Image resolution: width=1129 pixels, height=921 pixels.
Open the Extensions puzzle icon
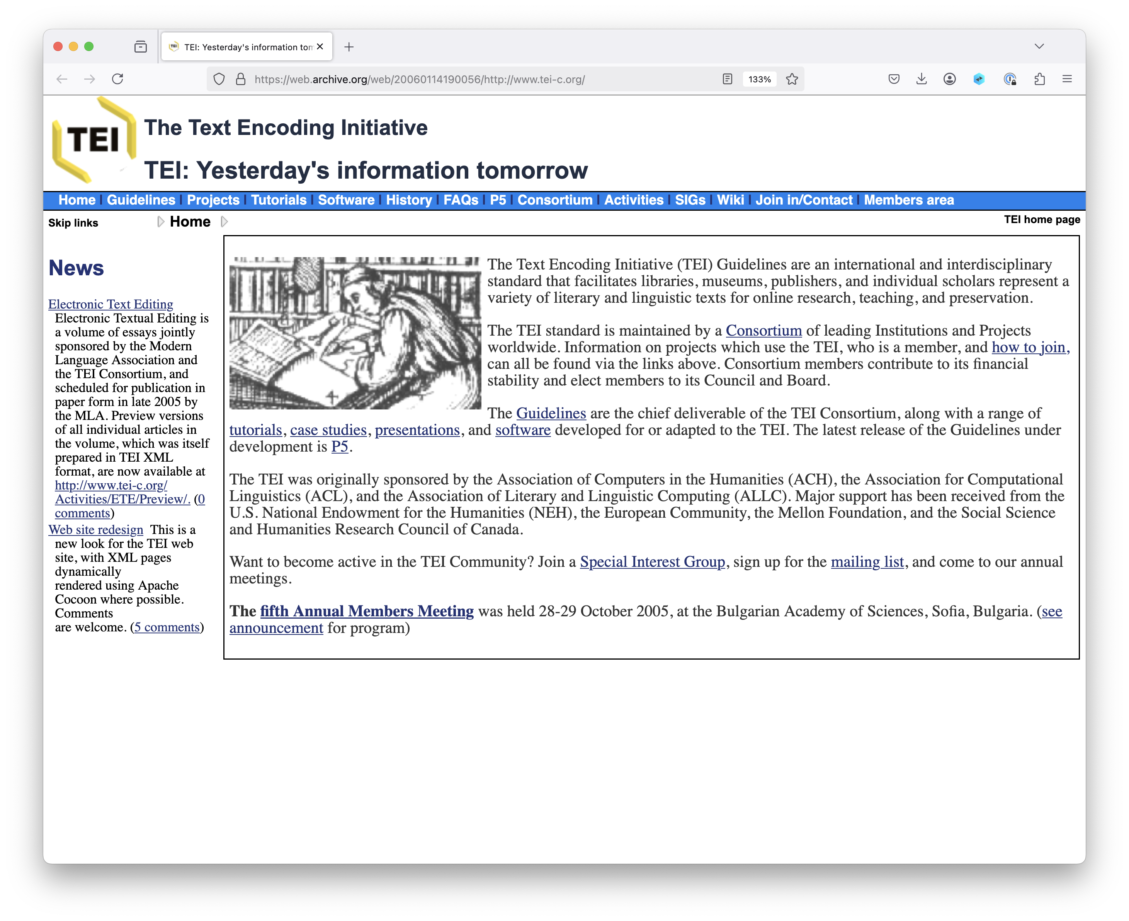pos(1039,79)
